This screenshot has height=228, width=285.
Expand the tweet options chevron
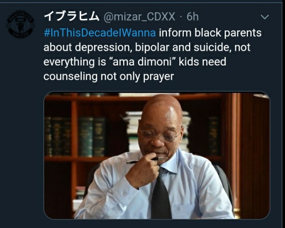coord(265,17)
